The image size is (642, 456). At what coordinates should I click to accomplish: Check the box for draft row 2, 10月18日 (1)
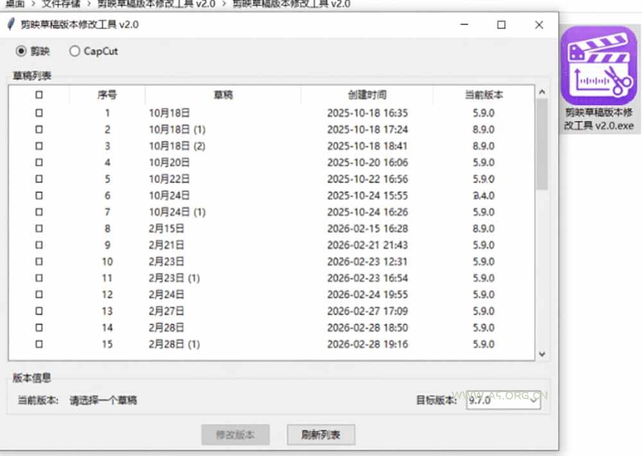[39, 130]
